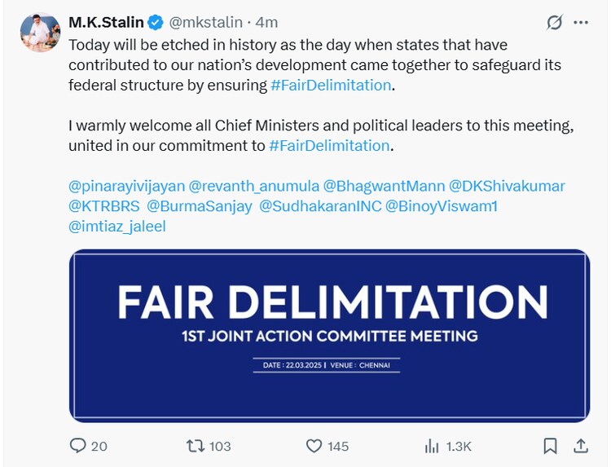611x467 pixels.
Task: Open the @KTRBRS mention link
Action: [104, 206]
